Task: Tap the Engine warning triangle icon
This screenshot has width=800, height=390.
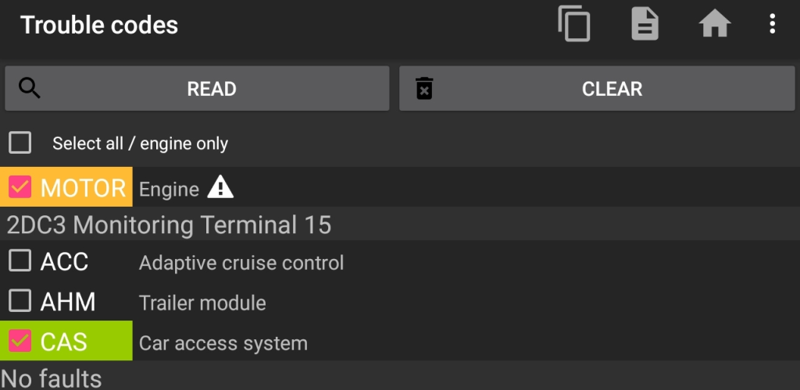Action: point(220,187)
